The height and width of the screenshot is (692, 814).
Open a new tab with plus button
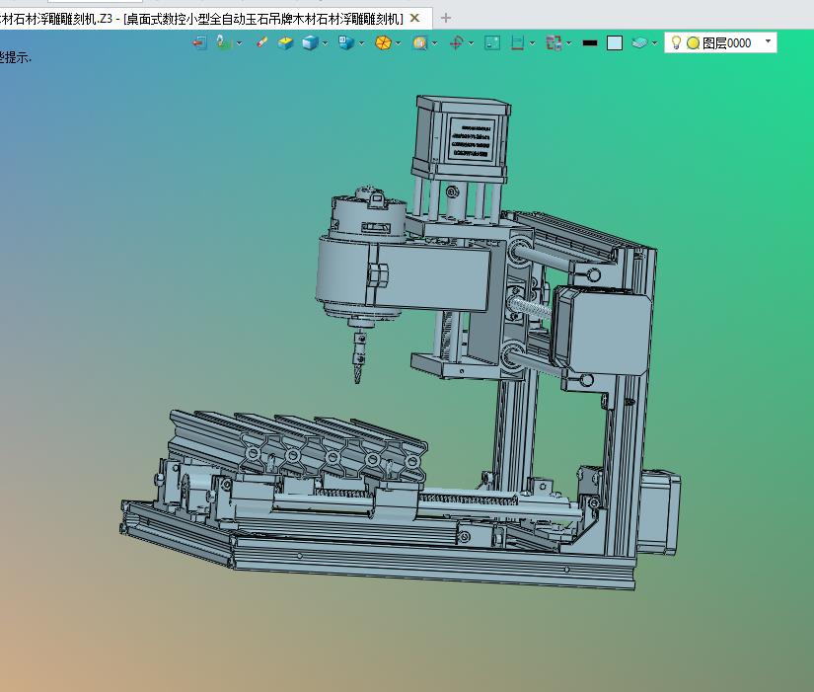(x=446, y=17)
